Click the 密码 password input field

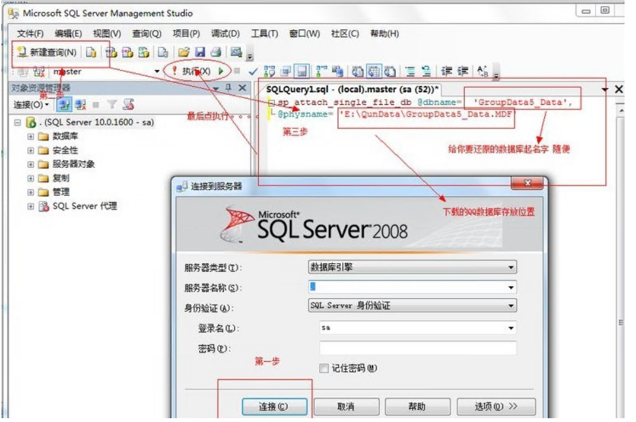[418, 348]
